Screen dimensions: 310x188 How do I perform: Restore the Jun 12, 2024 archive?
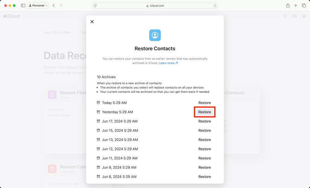point(205,149)
